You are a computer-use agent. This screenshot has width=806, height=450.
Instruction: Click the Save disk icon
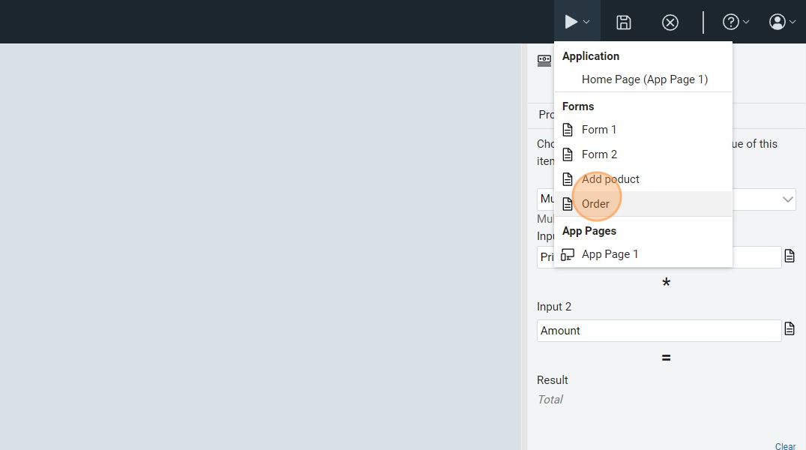coord(623,22)
